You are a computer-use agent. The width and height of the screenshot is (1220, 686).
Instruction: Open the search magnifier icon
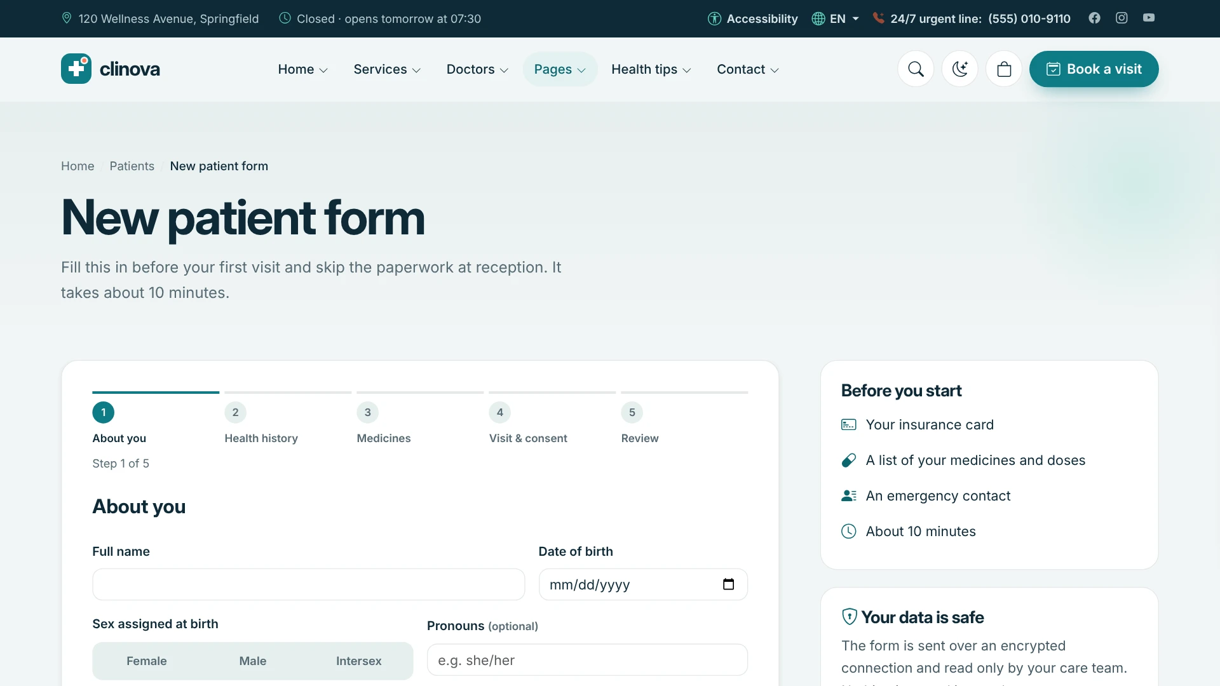click(916, 69)
